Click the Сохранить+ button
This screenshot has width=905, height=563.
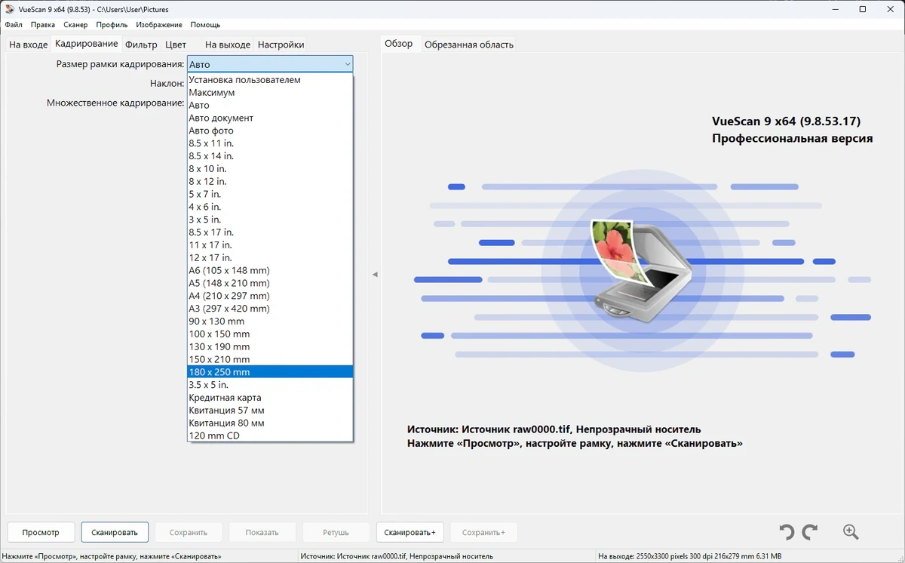[484, 532]
